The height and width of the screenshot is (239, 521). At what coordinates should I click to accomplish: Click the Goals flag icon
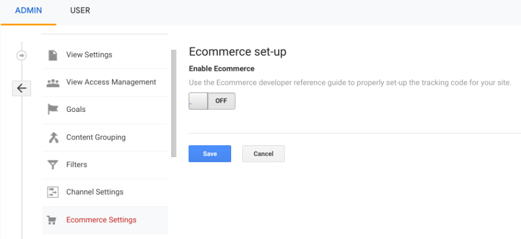[x=53, y=110]
